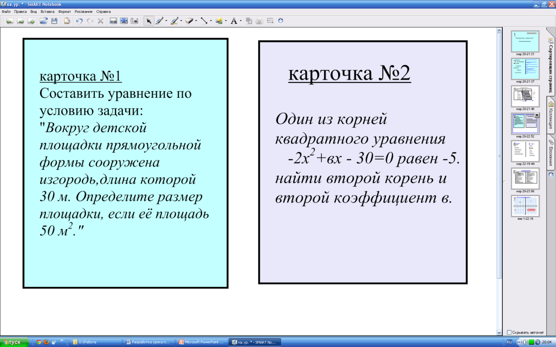Paste from clipboard icon
Viewport: 556px width, 347px height.
(x=67, y=21)
